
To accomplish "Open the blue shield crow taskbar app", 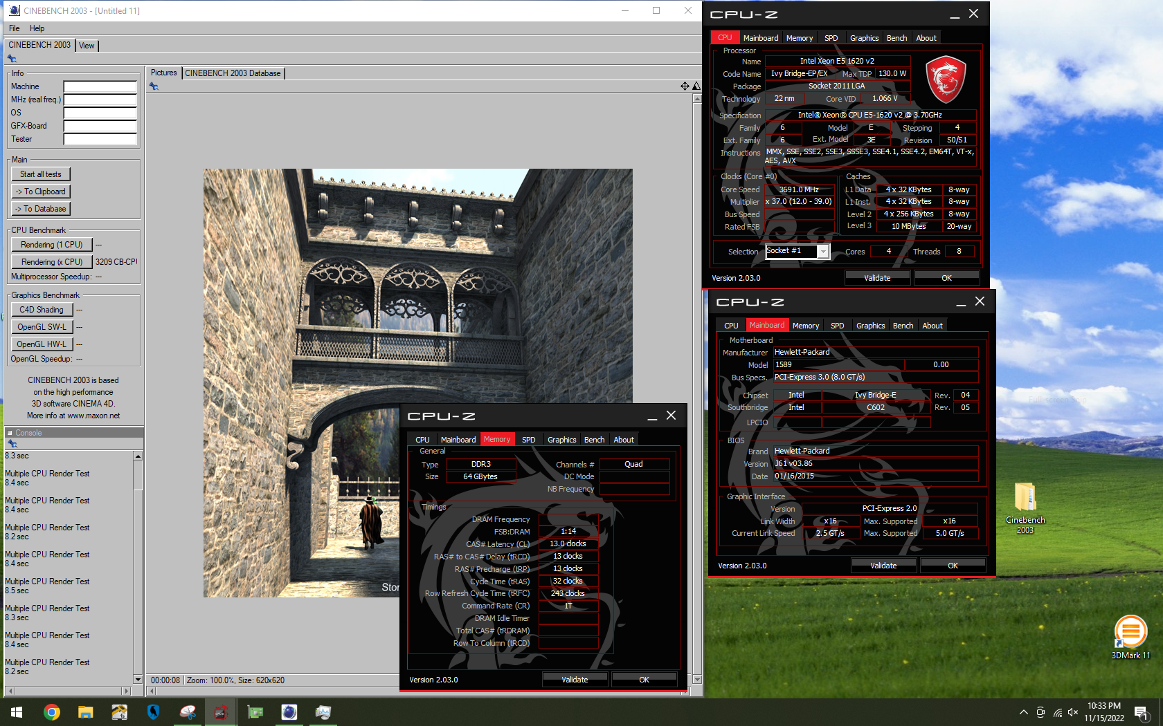I will [153, 712].
